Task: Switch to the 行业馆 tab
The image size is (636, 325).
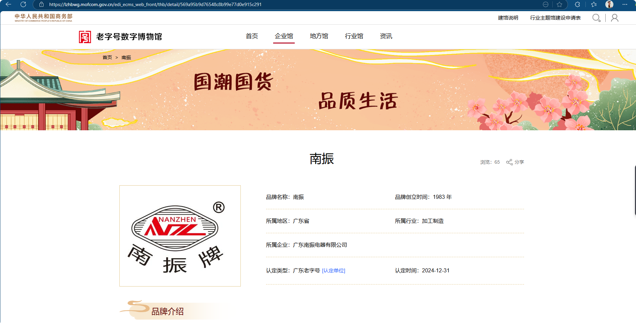Action: click(354, 36)
